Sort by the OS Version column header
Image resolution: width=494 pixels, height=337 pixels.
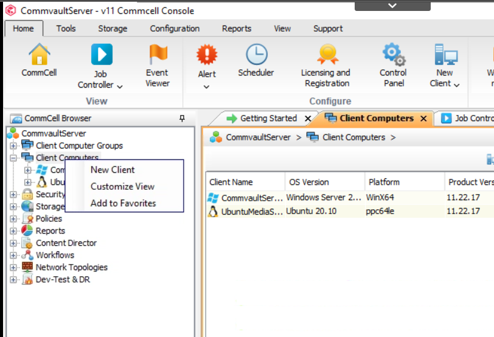point(325,182)
